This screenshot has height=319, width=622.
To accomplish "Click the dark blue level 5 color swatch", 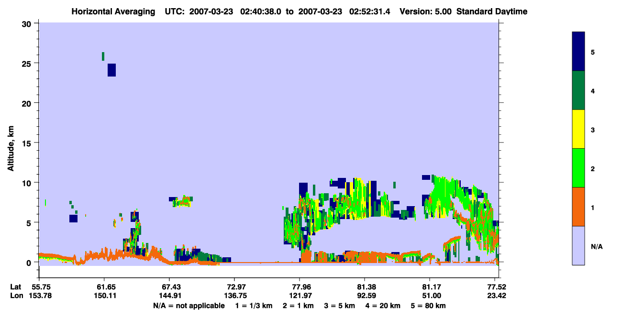I will coord(578,51).
